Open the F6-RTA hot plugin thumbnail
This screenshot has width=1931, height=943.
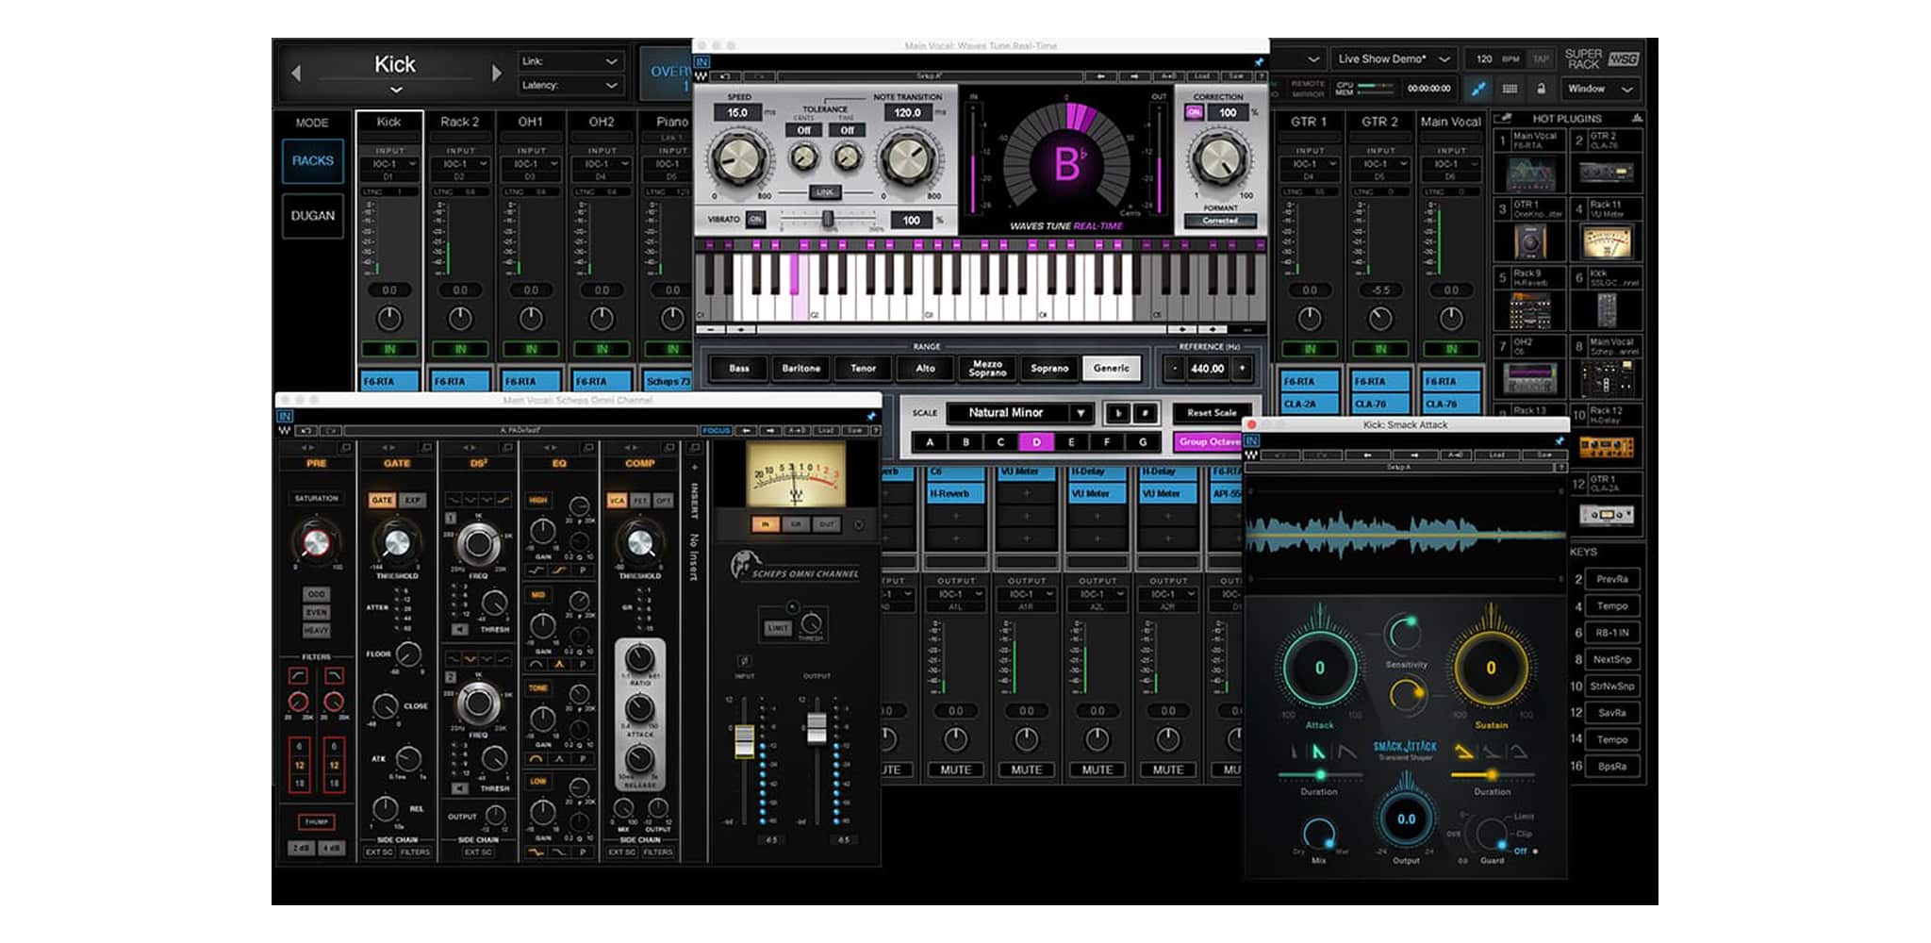pyautogui.click(x=1530, y=174)
